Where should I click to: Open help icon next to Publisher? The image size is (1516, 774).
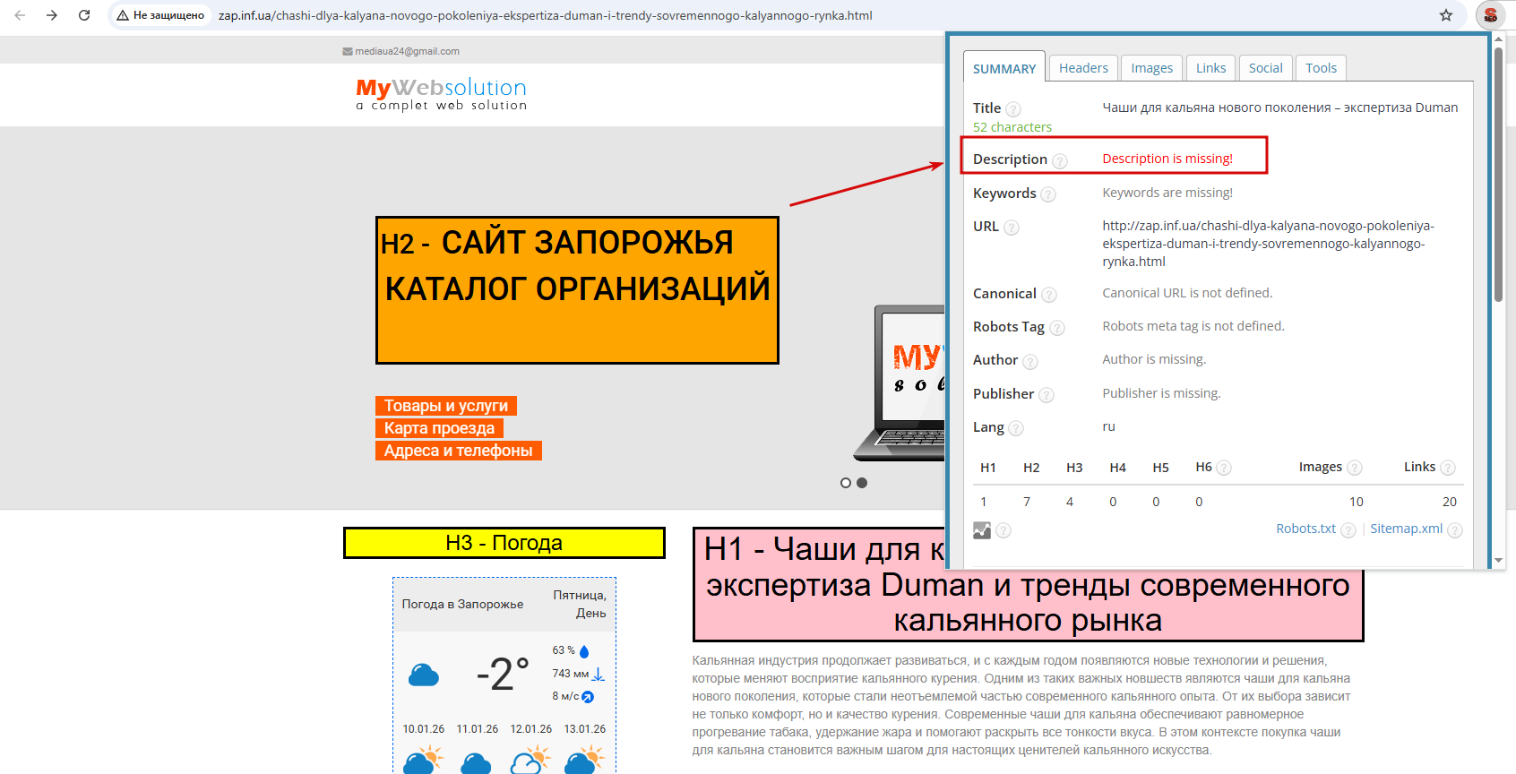(x=1047, y=395)
